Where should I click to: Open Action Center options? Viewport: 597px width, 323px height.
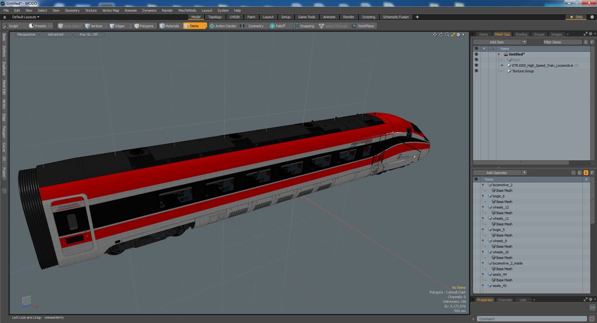click(223, 26)
